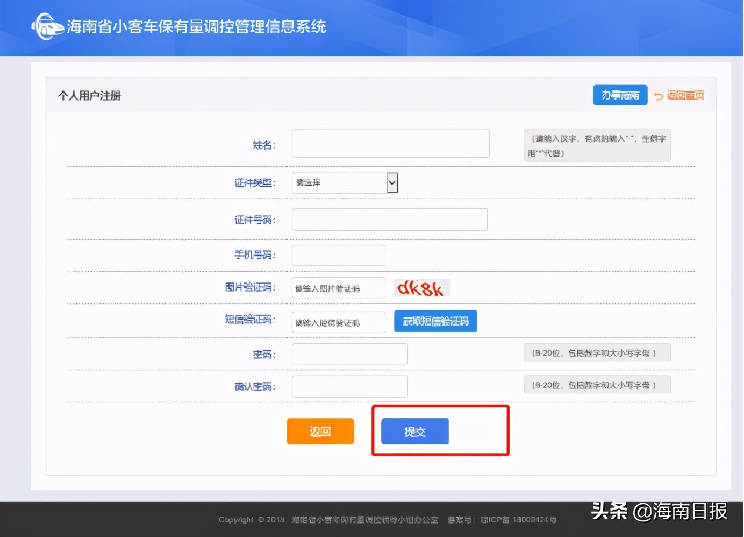Viewport: 744px width, 537px height.
Task: Open the 证件类型 dropdown
Action: pos(345,183)
